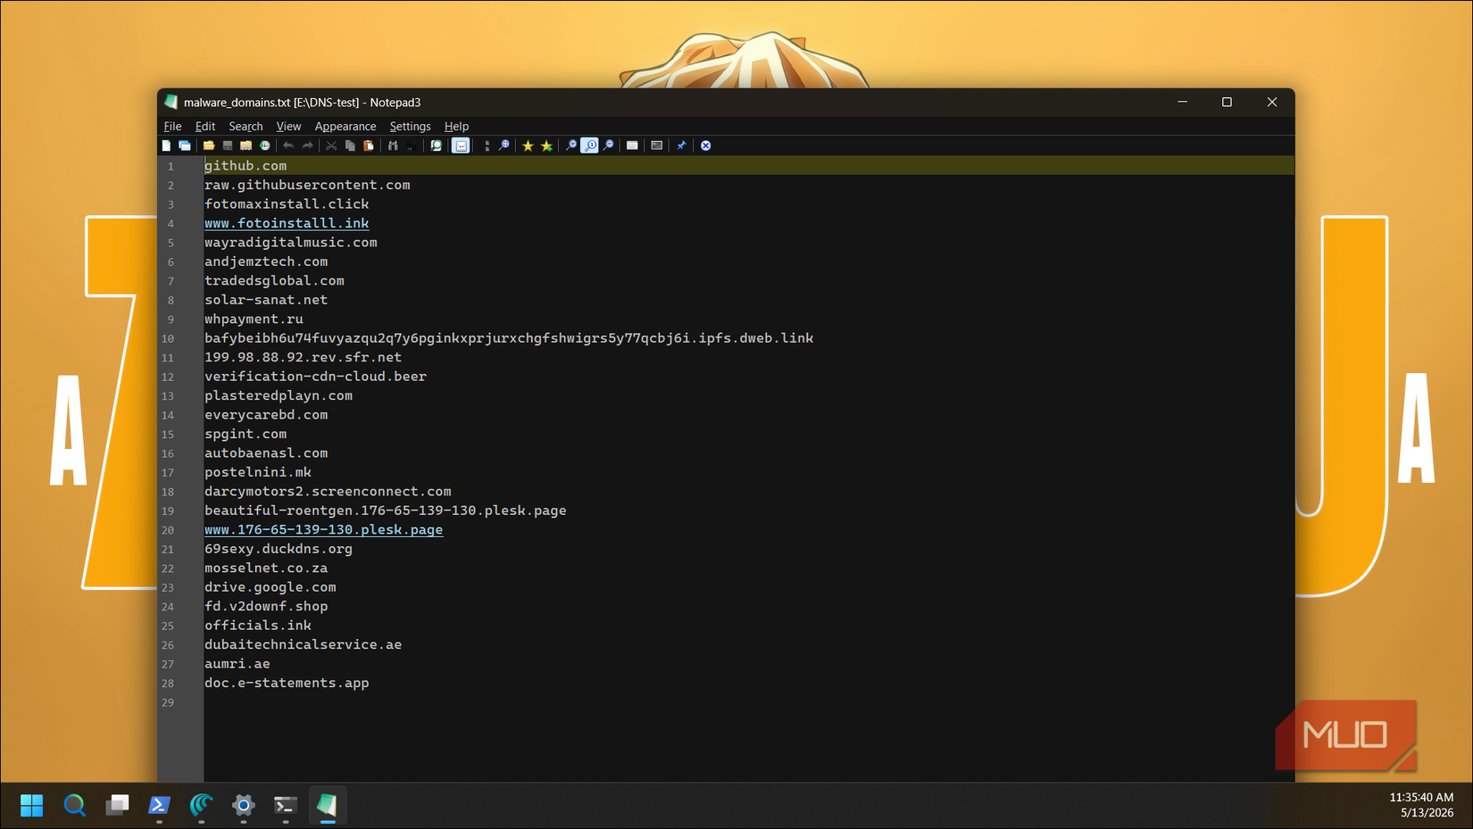Click the blue Exit icon in toolbar

[705, 145]
